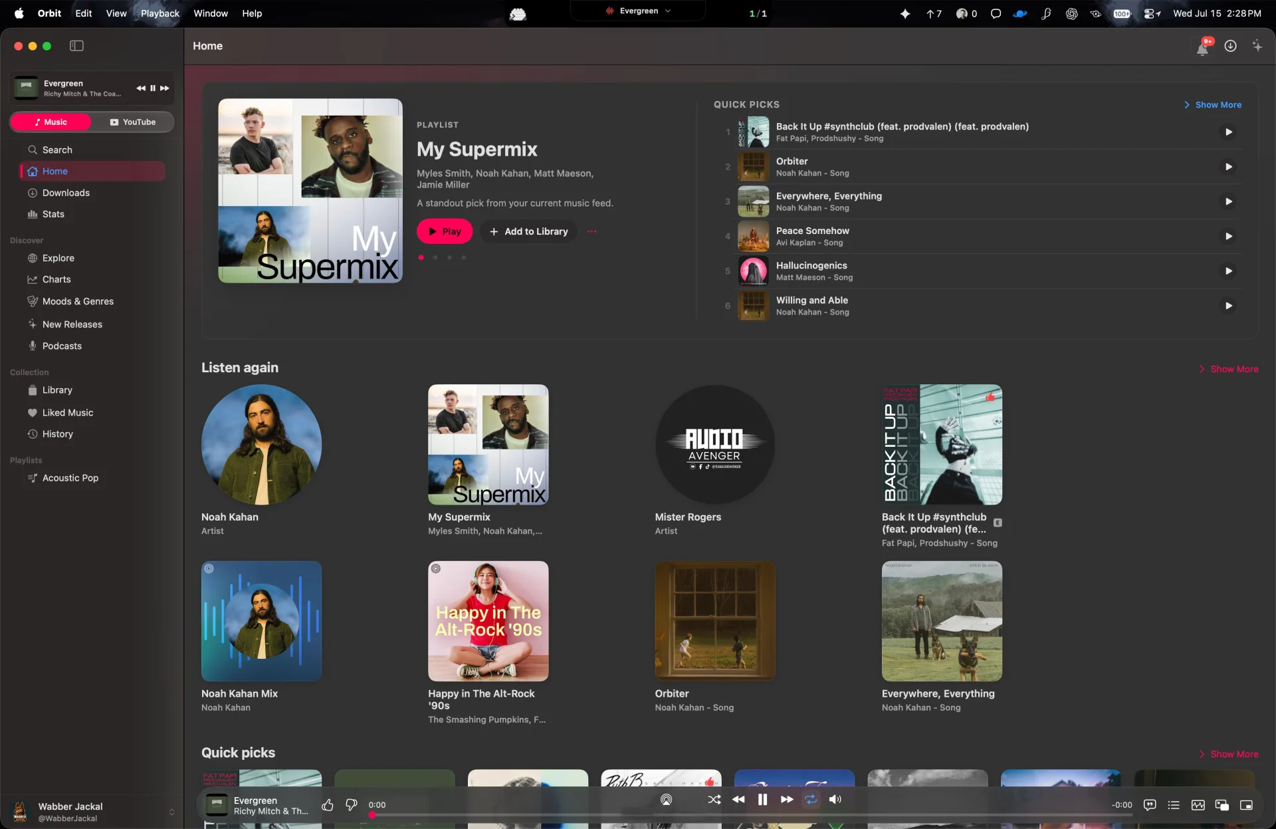The width and height of the screenshot is (1276, 829).
Task: Open the audio visualizer icon
Action: coord(1198,805)
